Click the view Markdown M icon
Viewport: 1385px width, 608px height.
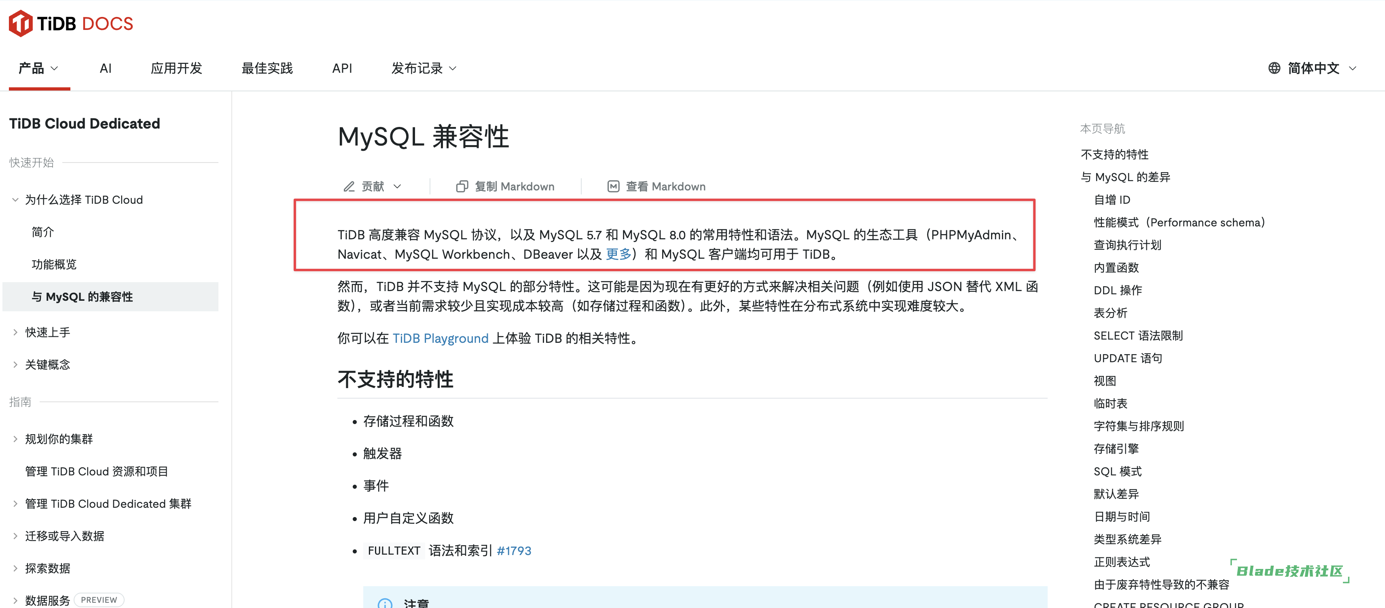coord(613,186)
